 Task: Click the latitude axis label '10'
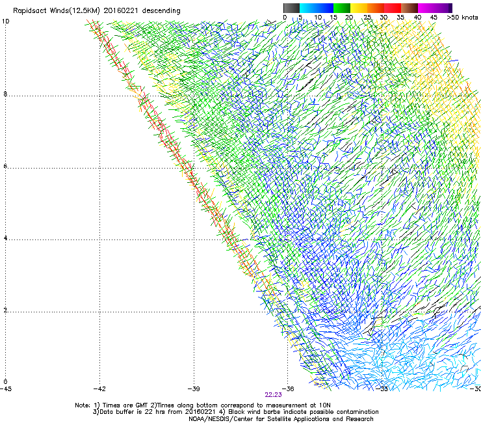click(x=5, y=21)
